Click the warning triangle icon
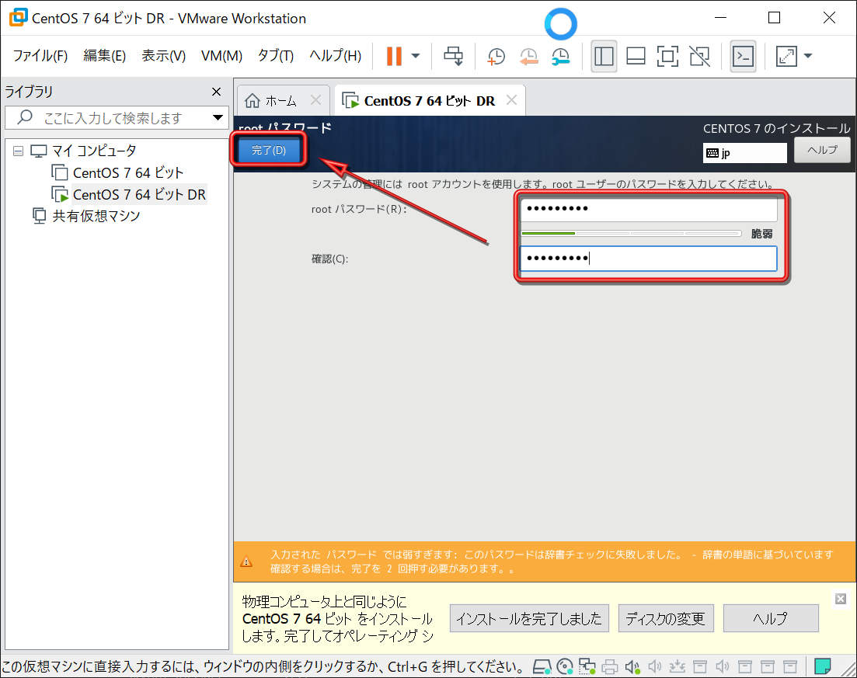The width and height of the screenshot is (857, 678). pyautogui.click(x=246, y=561)
